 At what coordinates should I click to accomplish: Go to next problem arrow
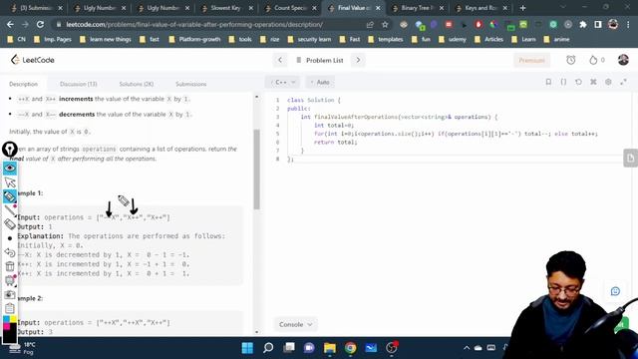[x=358, y=60]
